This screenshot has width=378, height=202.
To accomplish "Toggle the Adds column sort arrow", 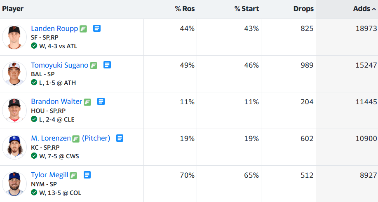I will 373,9.
